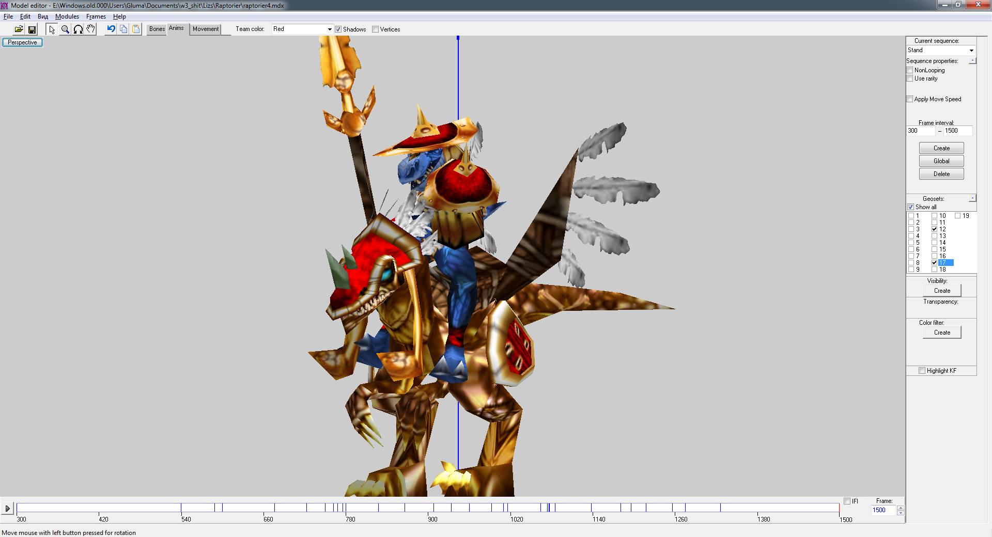Open the Team color dropdown

click(330, 29)
